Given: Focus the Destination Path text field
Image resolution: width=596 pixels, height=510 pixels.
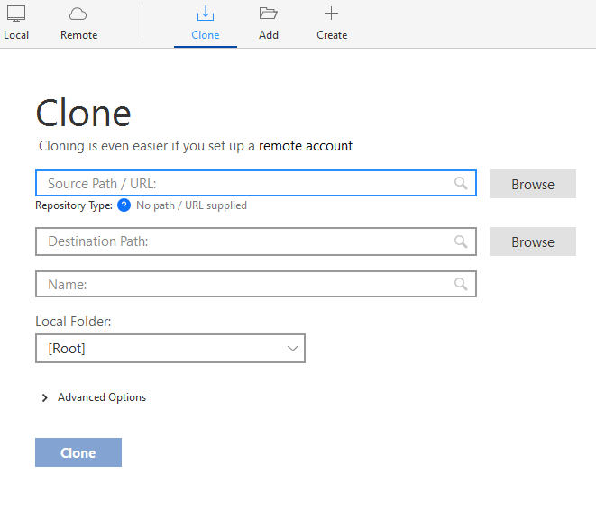Looking at the screenshot, I should pyautogui.click(x=243, y=241).
